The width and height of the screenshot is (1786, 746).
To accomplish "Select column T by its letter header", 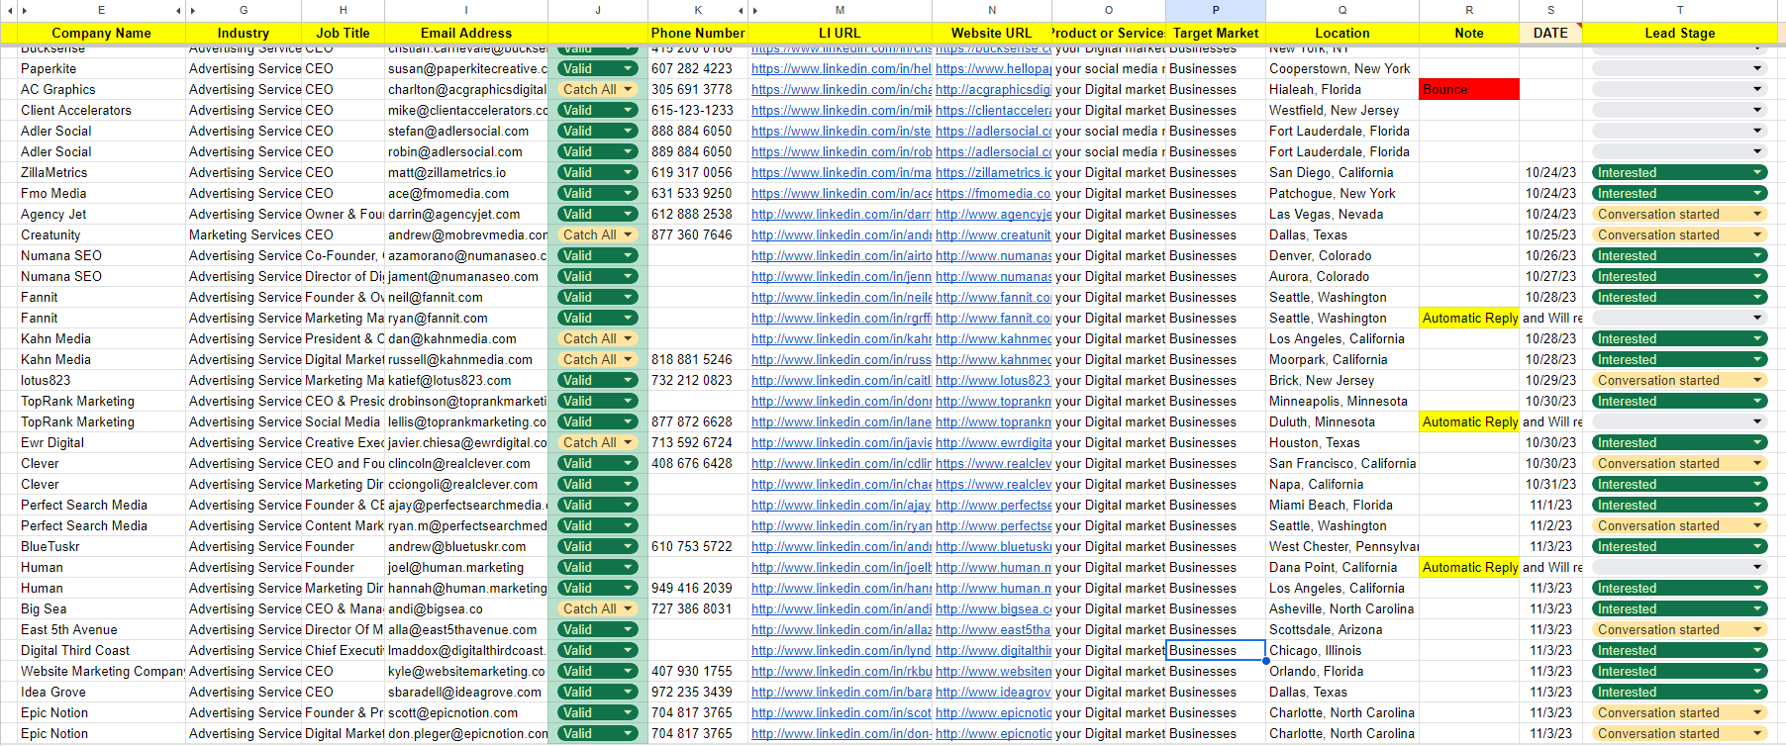I will 1680,10.
